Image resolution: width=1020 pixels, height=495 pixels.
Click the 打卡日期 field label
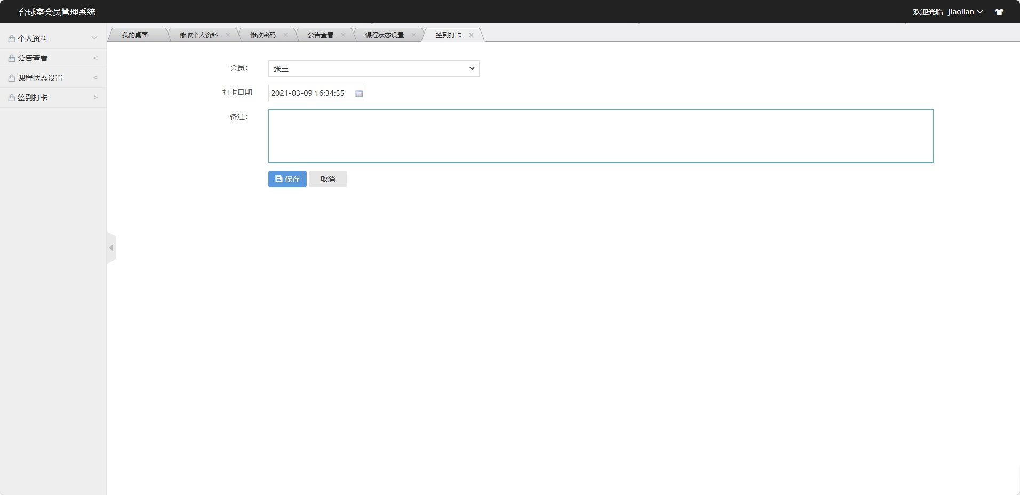[x=237, y=92]
